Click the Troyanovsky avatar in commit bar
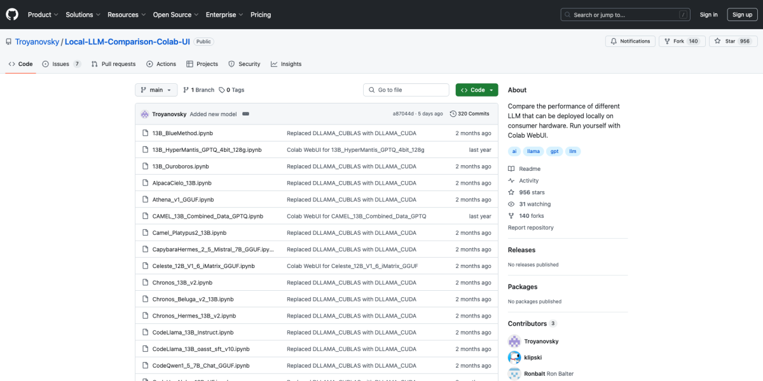763x381 pixels. pos(145,114)
